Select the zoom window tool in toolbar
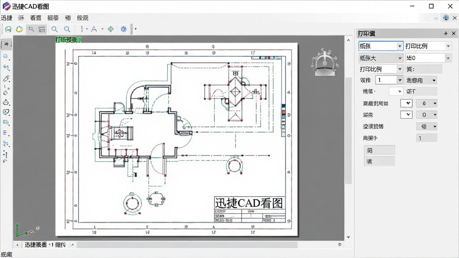This screenshot has width=459, height=258. (x=31, y=29)
